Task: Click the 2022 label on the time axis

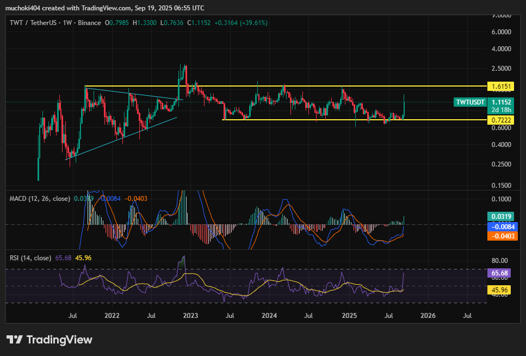Action: pyautogui.click(x=112, y=316)
